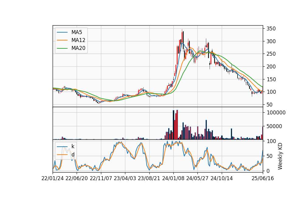
Task: Click the 100000 volume axis label
Action: [x=276, y=113]
